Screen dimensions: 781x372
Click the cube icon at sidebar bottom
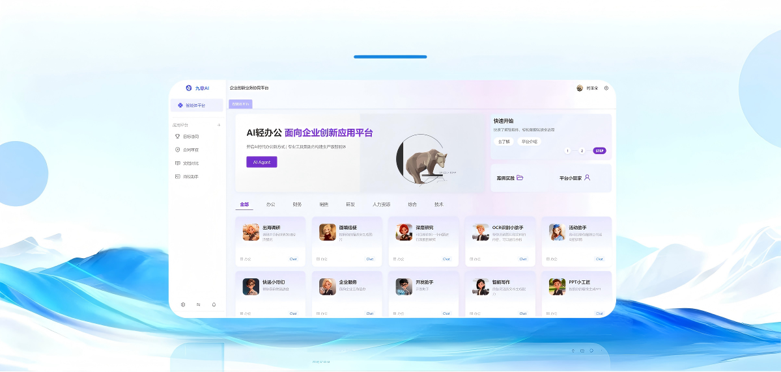[x=183, y=304]
